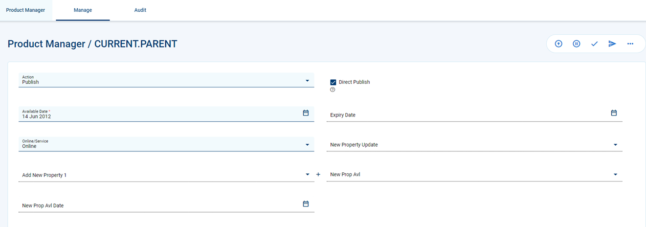The height and width of the screenshot is (227, 646).
Task: Select the Manage tab
Action: point(83,10)
